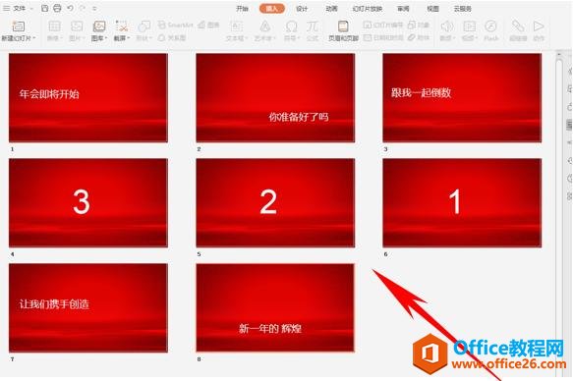Select slide 7 '让我们携手创造' thumbnail
This screenshot has width=573, height=381.
[x=88, y=307]
